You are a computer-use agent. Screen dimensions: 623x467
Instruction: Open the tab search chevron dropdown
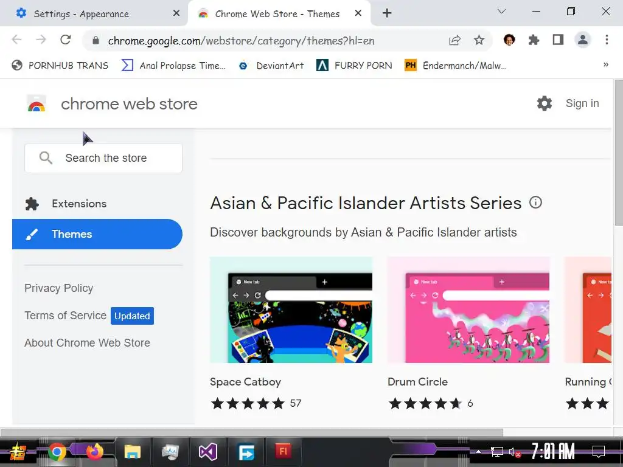(x=501, y=11)
